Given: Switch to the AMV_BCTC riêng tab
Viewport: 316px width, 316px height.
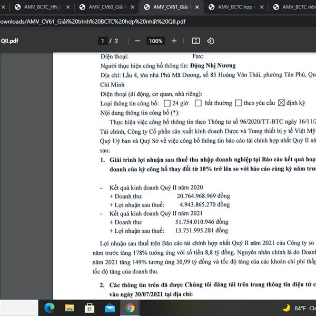Looking at the screenshot, I should 294,7.
